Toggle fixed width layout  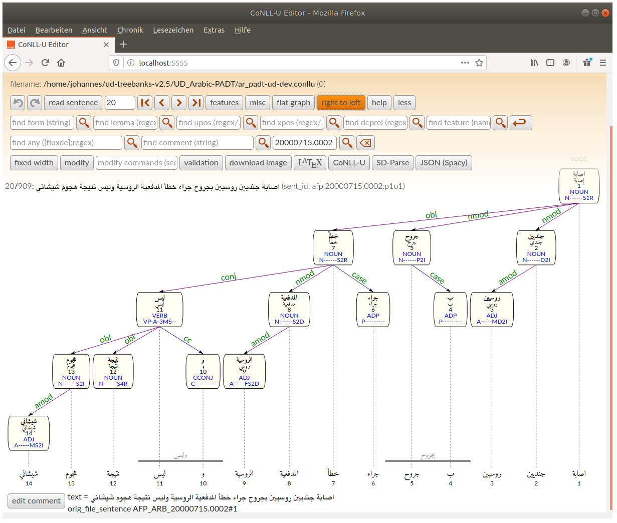pos(34,163)
